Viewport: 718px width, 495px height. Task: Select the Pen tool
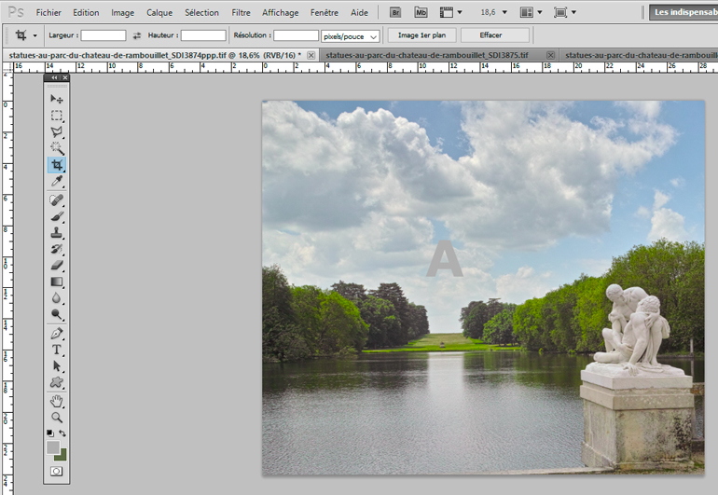[x=56, y=334]
